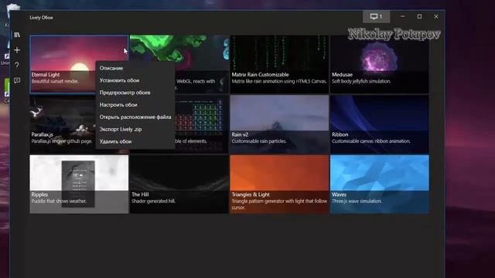Image resolution: width=495 pixels, height=278 pixels.
Task: Click 'Customisable canvas ribbon animation.' text
Action: click(x=371, y=141)
